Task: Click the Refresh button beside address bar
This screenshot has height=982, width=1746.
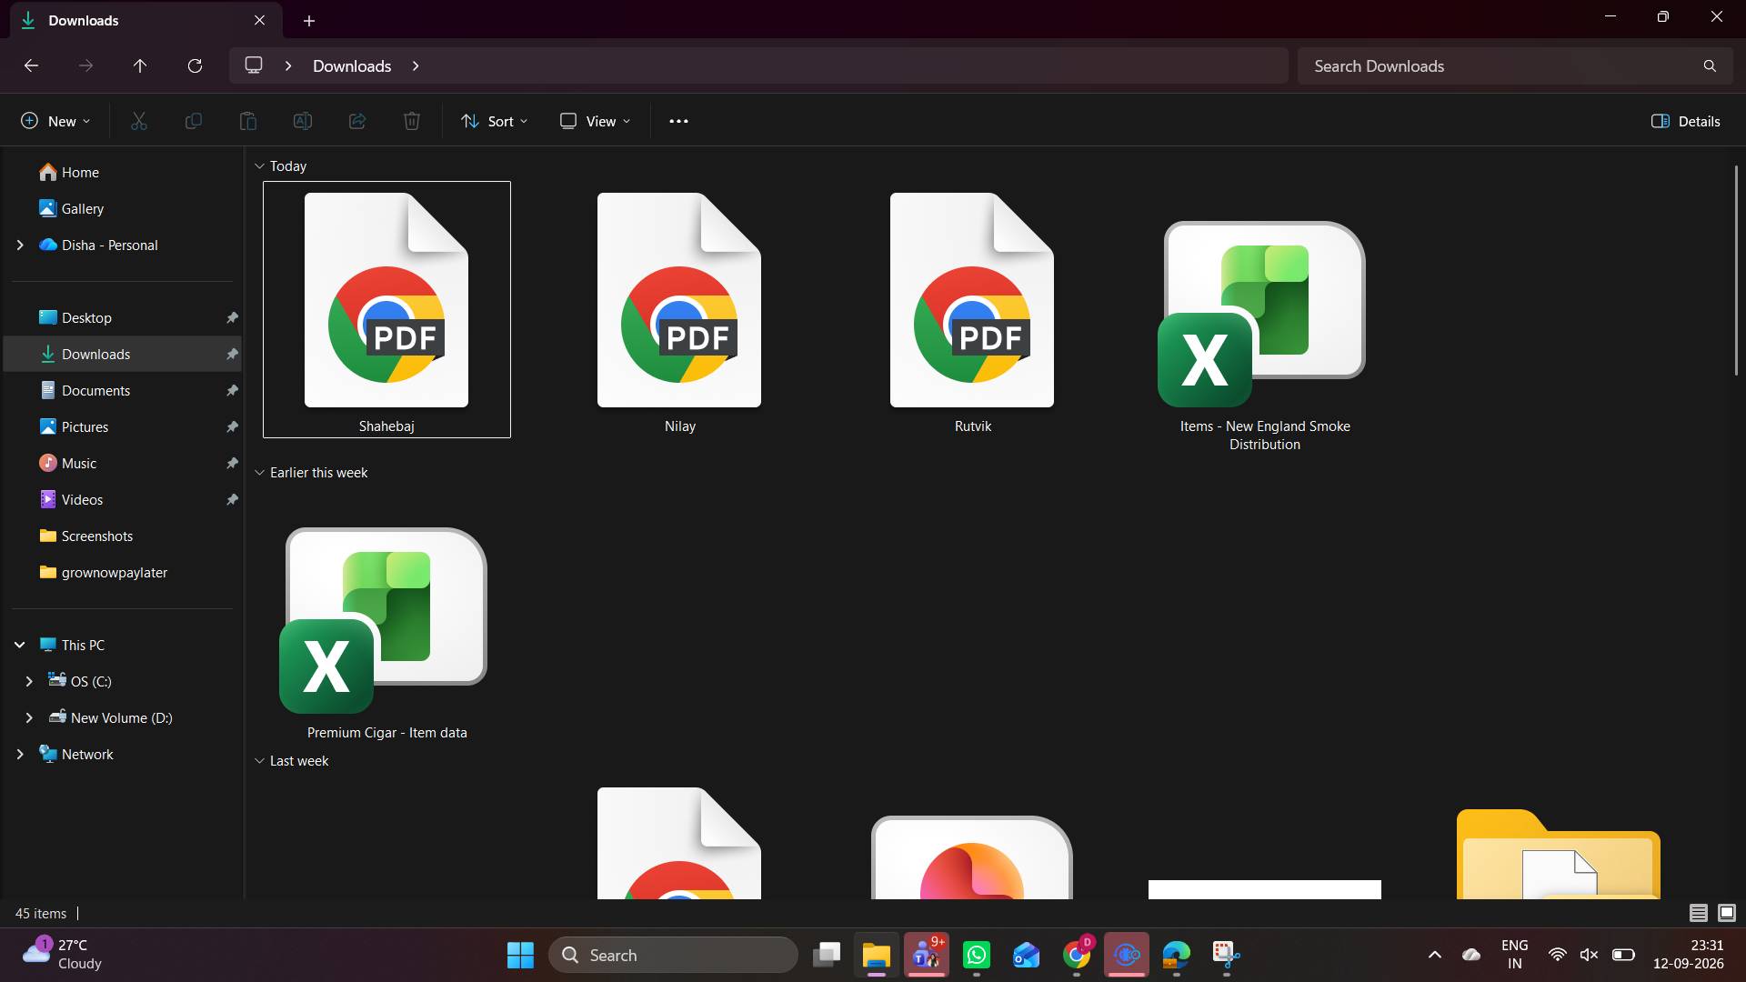Action: tap(195, 66)
